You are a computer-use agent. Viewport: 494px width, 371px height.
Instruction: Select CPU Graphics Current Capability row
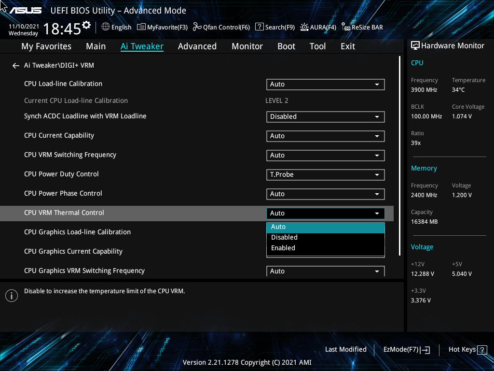point(73,251)
